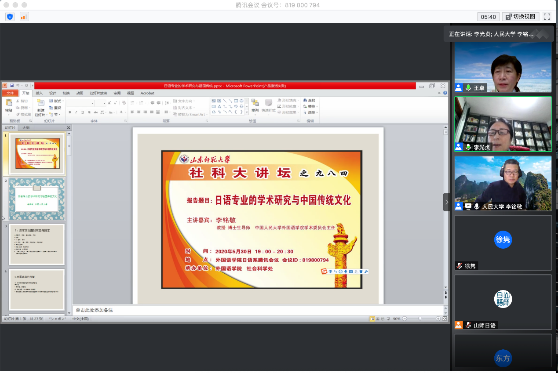Image resolution: width=558 pixels, height=373 pixels.
Task: Click the Bold formatting icon
Action: click(x=69, y=112)
